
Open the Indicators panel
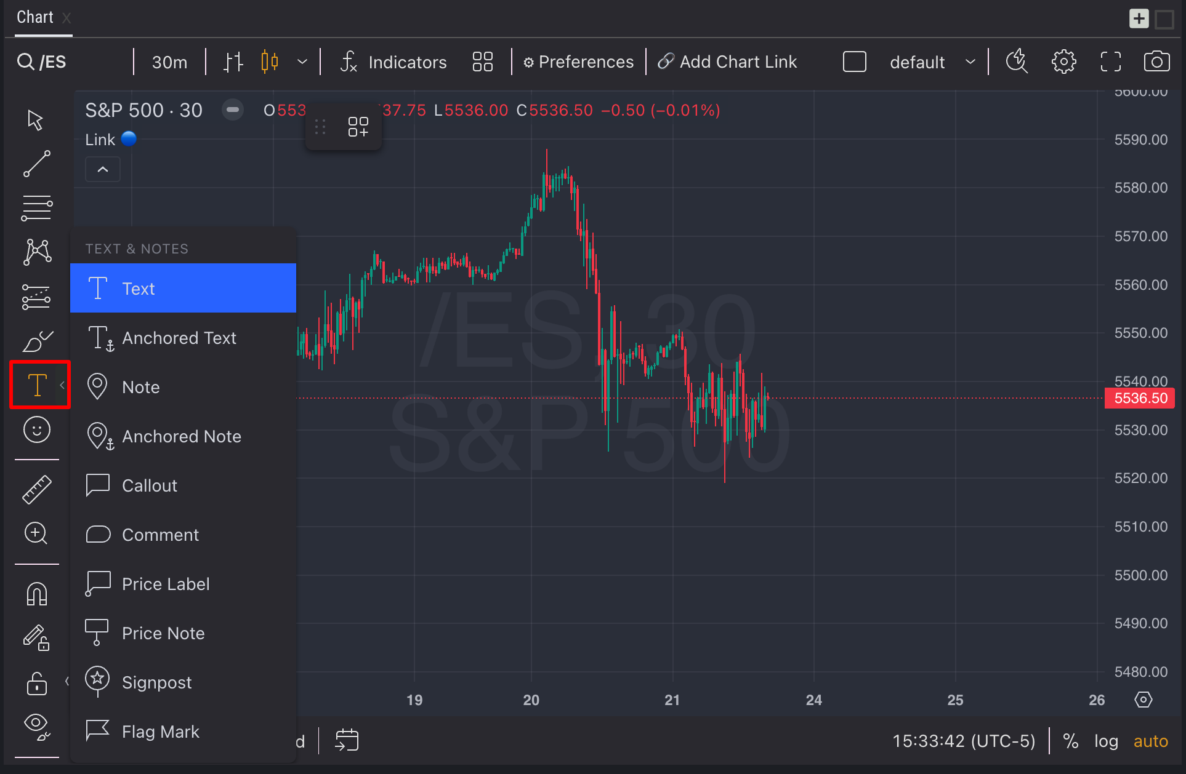[394, 62]
